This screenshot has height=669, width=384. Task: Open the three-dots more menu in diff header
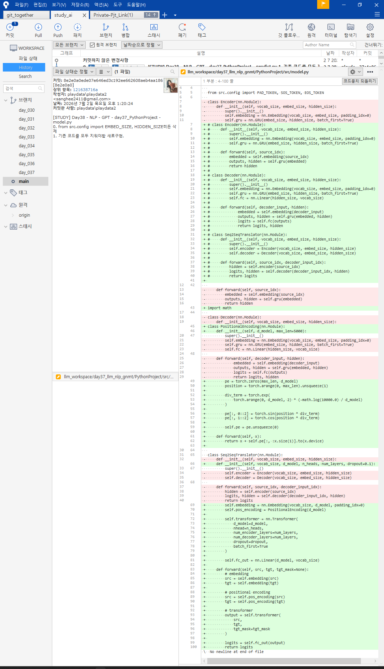pos(370,72)
